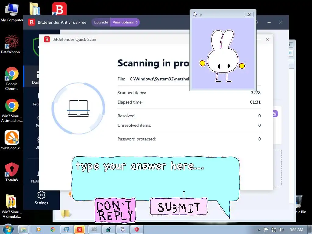Viewport: 312px width, 234px height.
Task: Open the Win7 Simu Chrome shortcut
Action: pos(12,110)
